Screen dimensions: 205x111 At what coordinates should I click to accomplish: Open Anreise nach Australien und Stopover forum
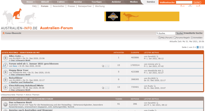31,110
